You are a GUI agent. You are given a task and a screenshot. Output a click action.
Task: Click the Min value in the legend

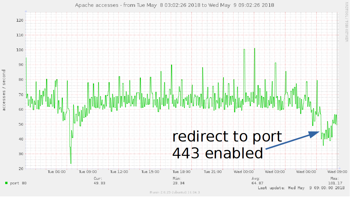179,183
